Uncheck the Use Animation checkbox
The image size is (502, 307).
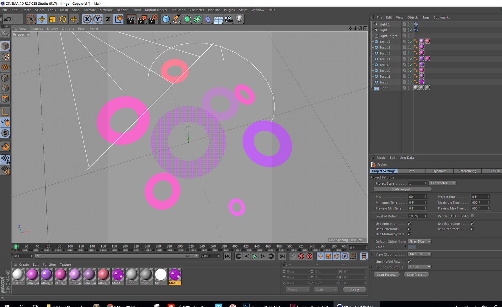point(409,224)
